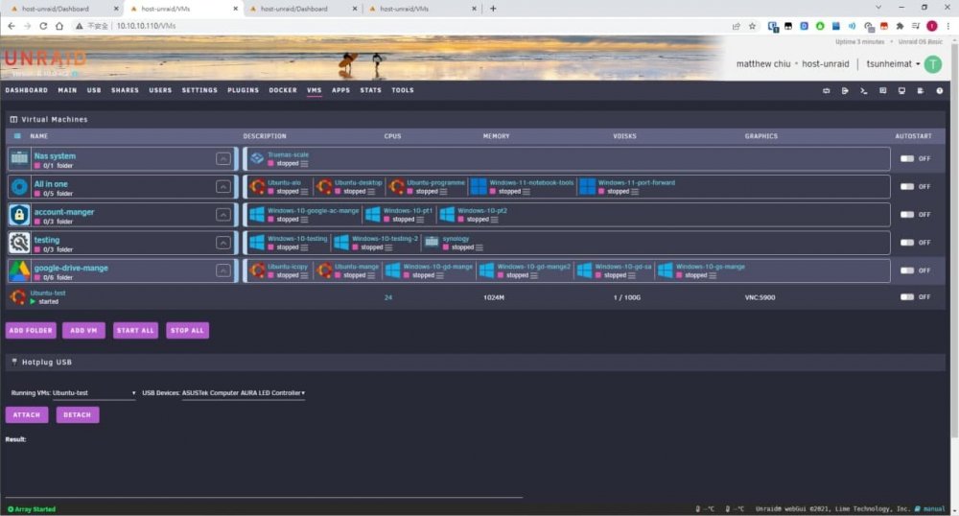Click the account-manger lock icon
Screen dimensions: 959x516
tap(19, 215)
